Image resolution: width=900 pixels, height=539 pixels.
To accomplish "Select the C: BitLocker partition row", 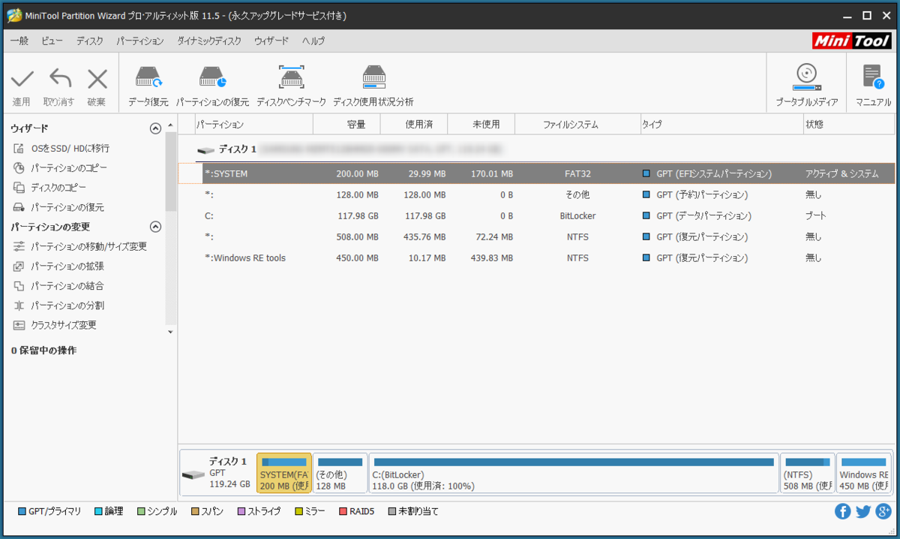I will pyautogui.click(x=537, y=215).
